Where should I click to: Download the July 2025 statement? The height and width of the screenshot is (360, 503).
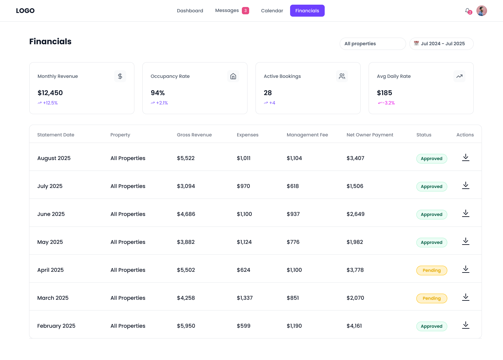point(465,186)
